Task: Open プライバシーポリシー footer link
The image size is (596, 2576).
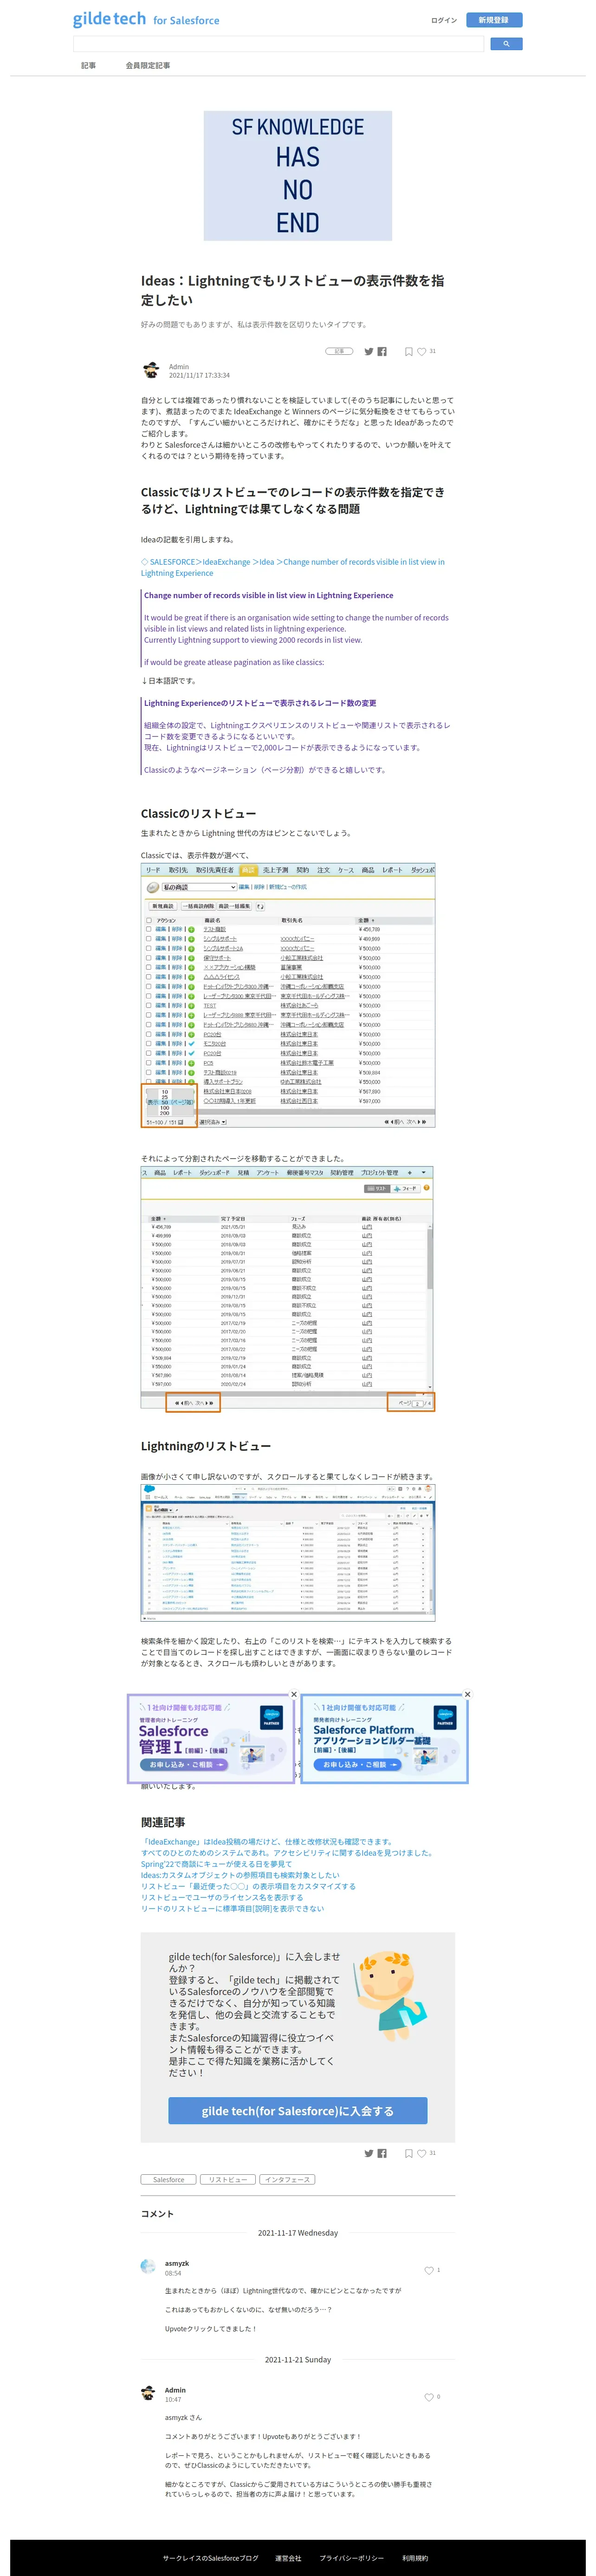Action: coord(351,2557)
